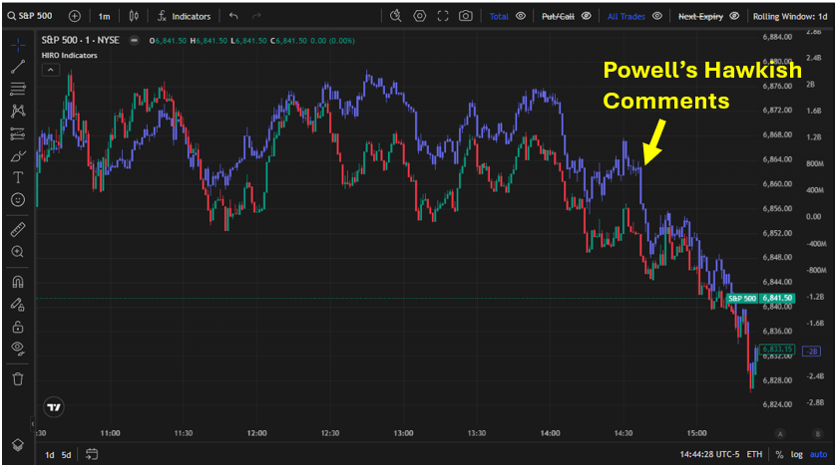Open the emoji sticker tool

pyautogui.click(x=18, y=200)
